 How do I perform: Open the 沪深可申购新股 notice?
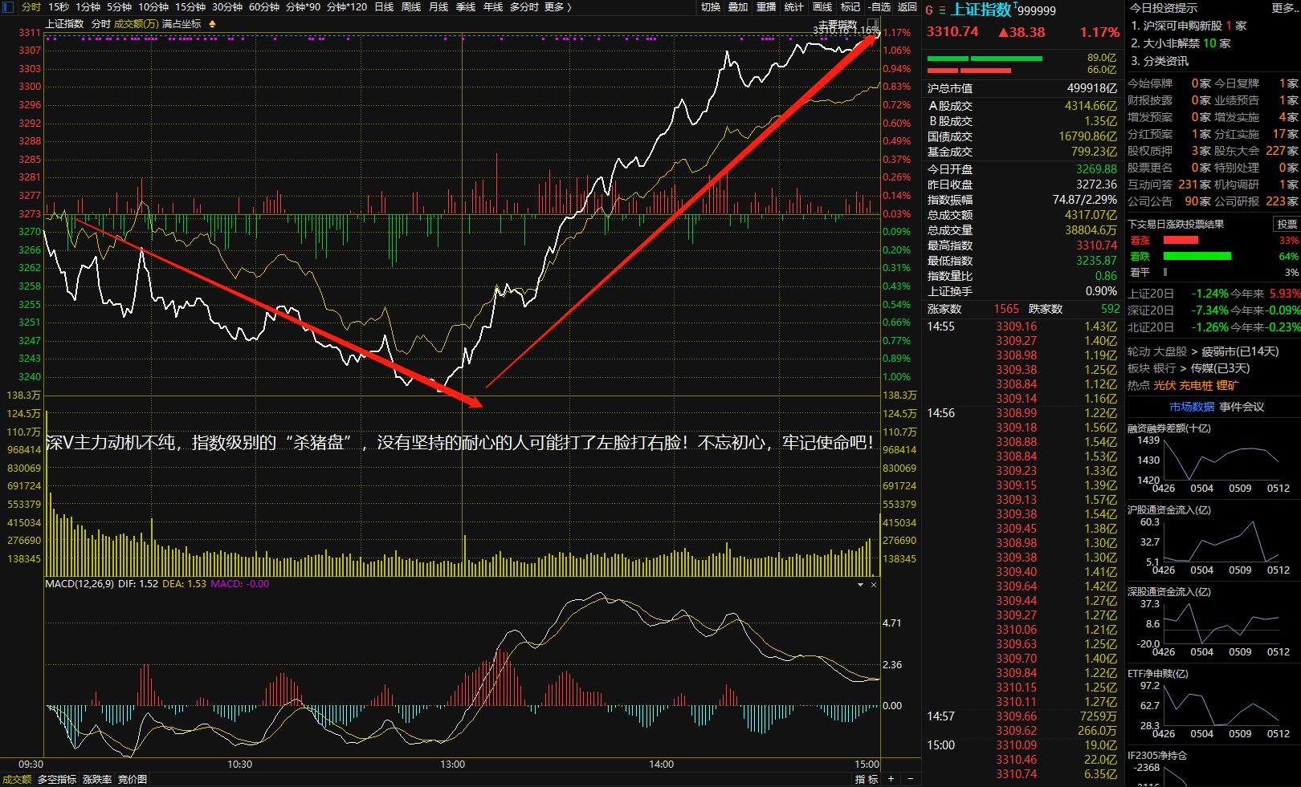(x=1189, y=26)
